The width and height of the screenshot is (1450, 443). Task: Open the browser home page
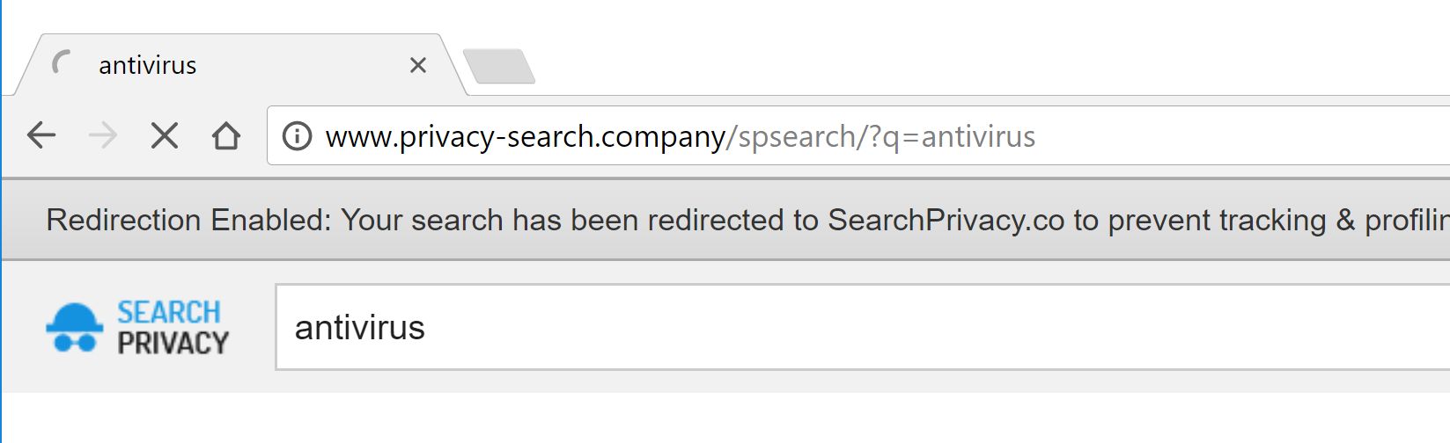(226, 135)
